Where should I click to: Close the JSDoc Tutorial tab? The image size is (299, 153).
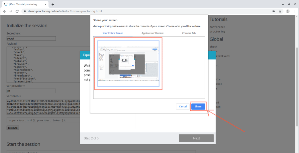coord(46,4)
